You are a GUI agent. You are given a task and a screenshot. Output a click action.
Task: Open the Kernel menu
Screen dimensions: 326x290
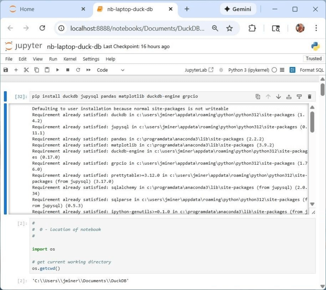(70, 59)
